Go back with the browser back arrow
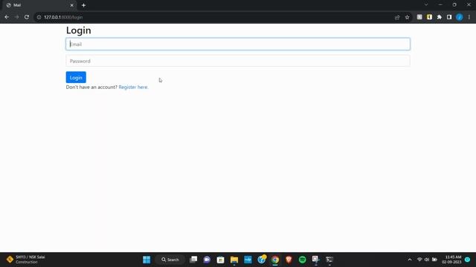Image resolution: width=476 pixels, height=267 pixels. pos(7,17)
